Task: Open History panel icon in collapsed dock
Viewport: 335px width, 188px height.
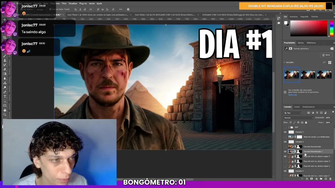Action: pyautogui.click(x=279, y=18)
